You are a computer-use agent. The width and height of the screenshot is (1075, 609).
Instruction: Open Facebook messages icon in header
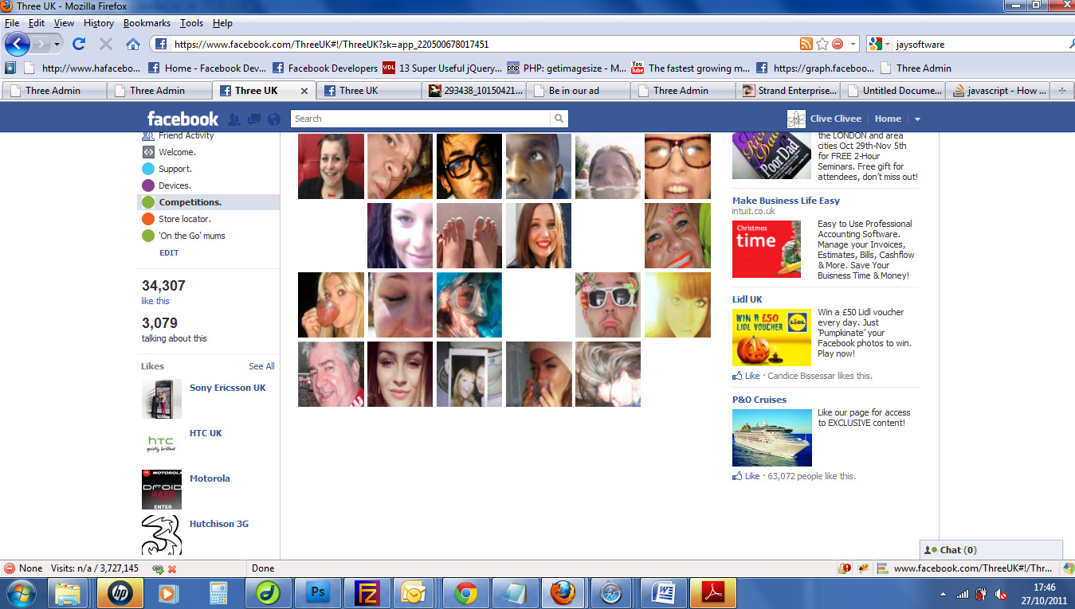pyautogui.click(x=254, y=119)
